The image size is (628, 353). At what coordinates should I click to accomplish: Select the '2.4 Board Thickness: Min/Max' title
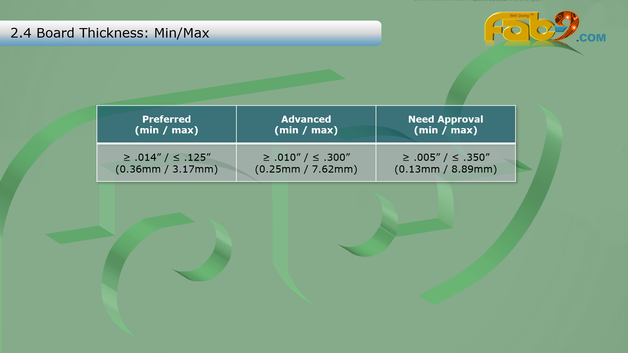[x=110, y=33]
